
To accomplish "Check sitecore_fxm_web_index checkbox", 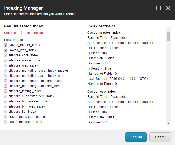I will pyautogui.click(x=6, y=106).
